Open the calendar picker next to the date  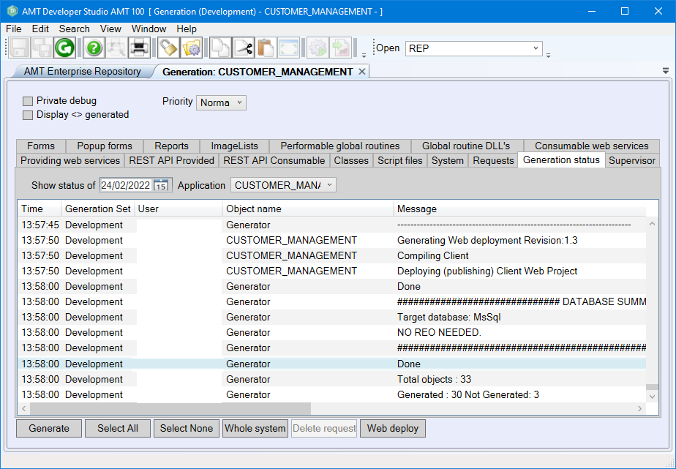point(161,185)
